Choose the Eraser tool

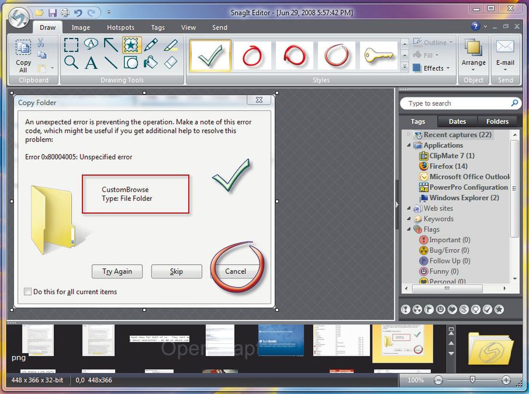point(171,62)
